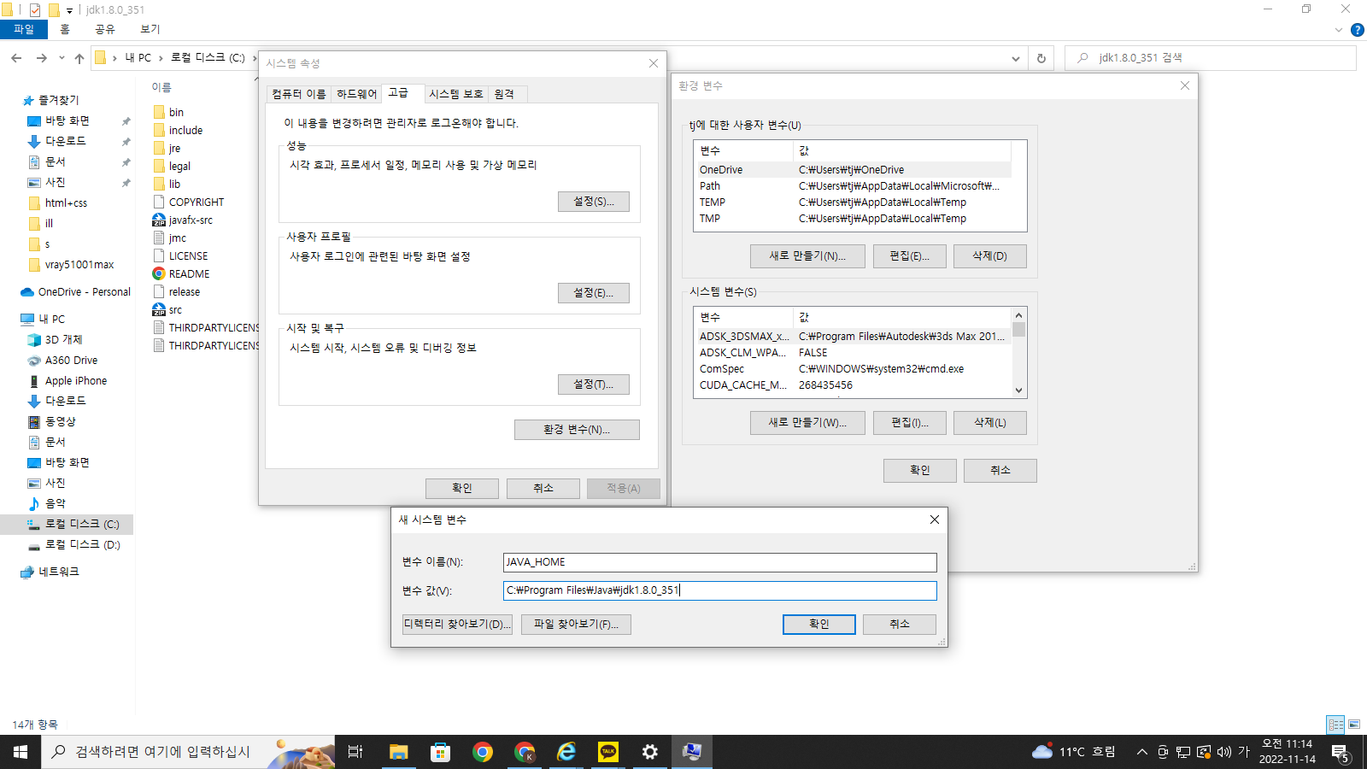This screenshot has width=1367, height=769.
Task: Switch to details view in Explorer
Action: click(x=1336, y=725)
